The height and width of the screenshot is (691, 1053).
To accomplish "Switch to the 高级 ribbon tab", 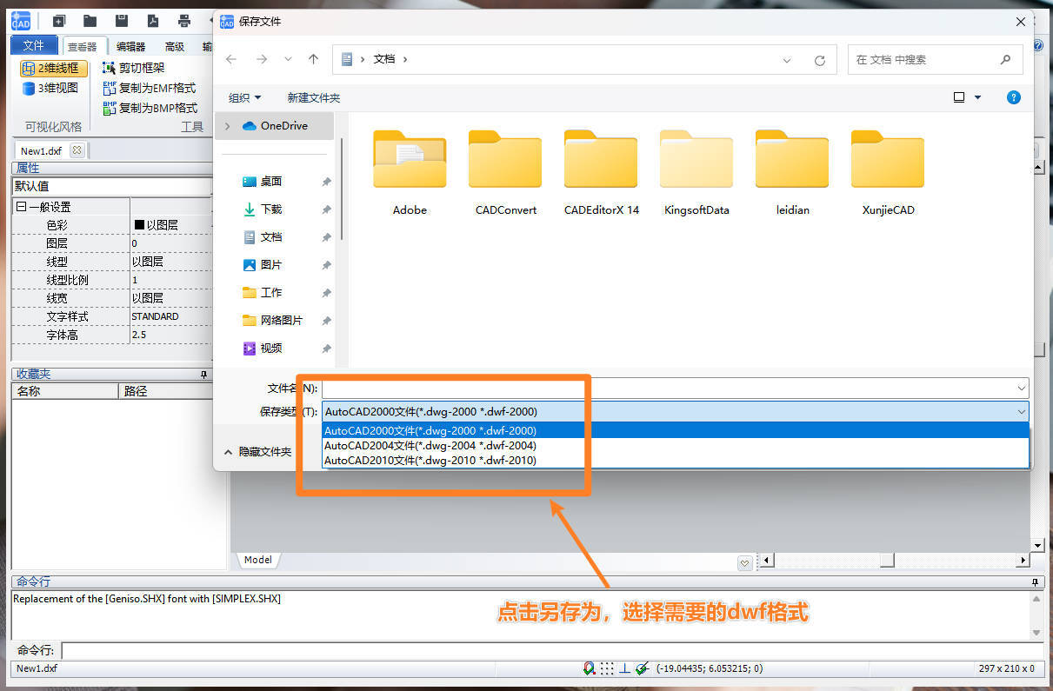I will pos(175,47).
